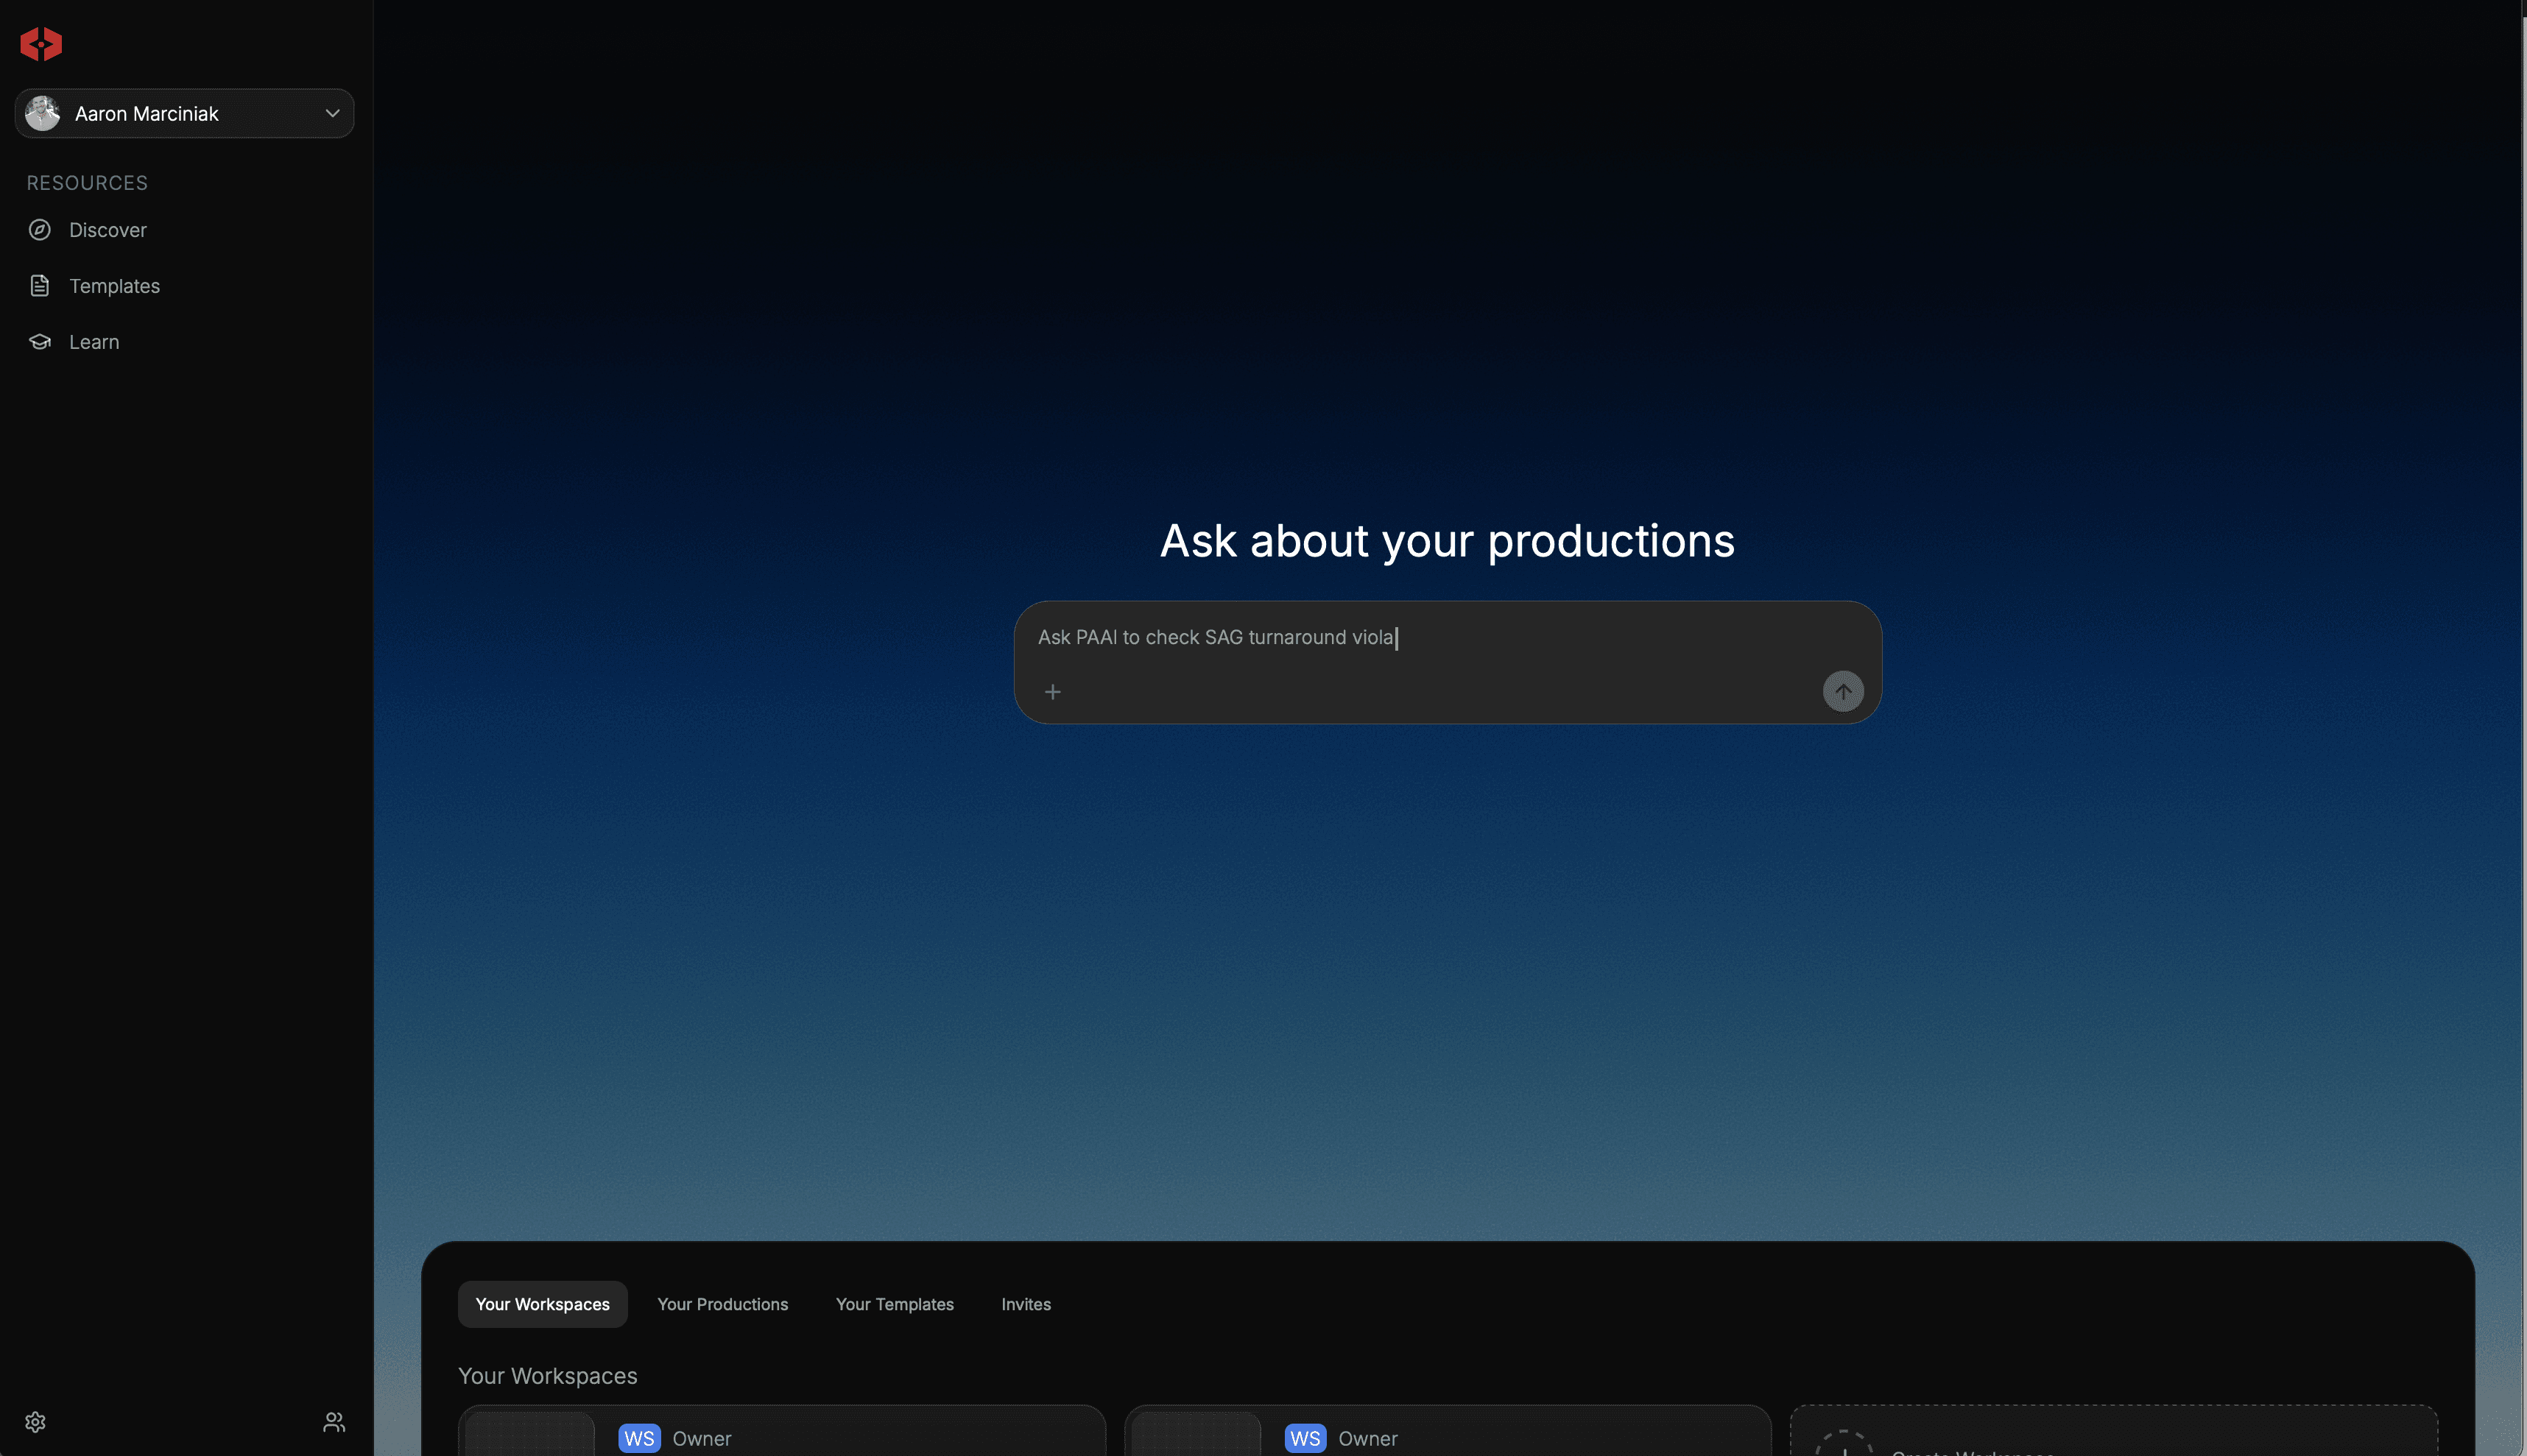Image resolution: width=2527 pixels, height=1456 pixels.
Task: Click the Ask PAAI prompt input field
Action: (x=1400, y=638)
